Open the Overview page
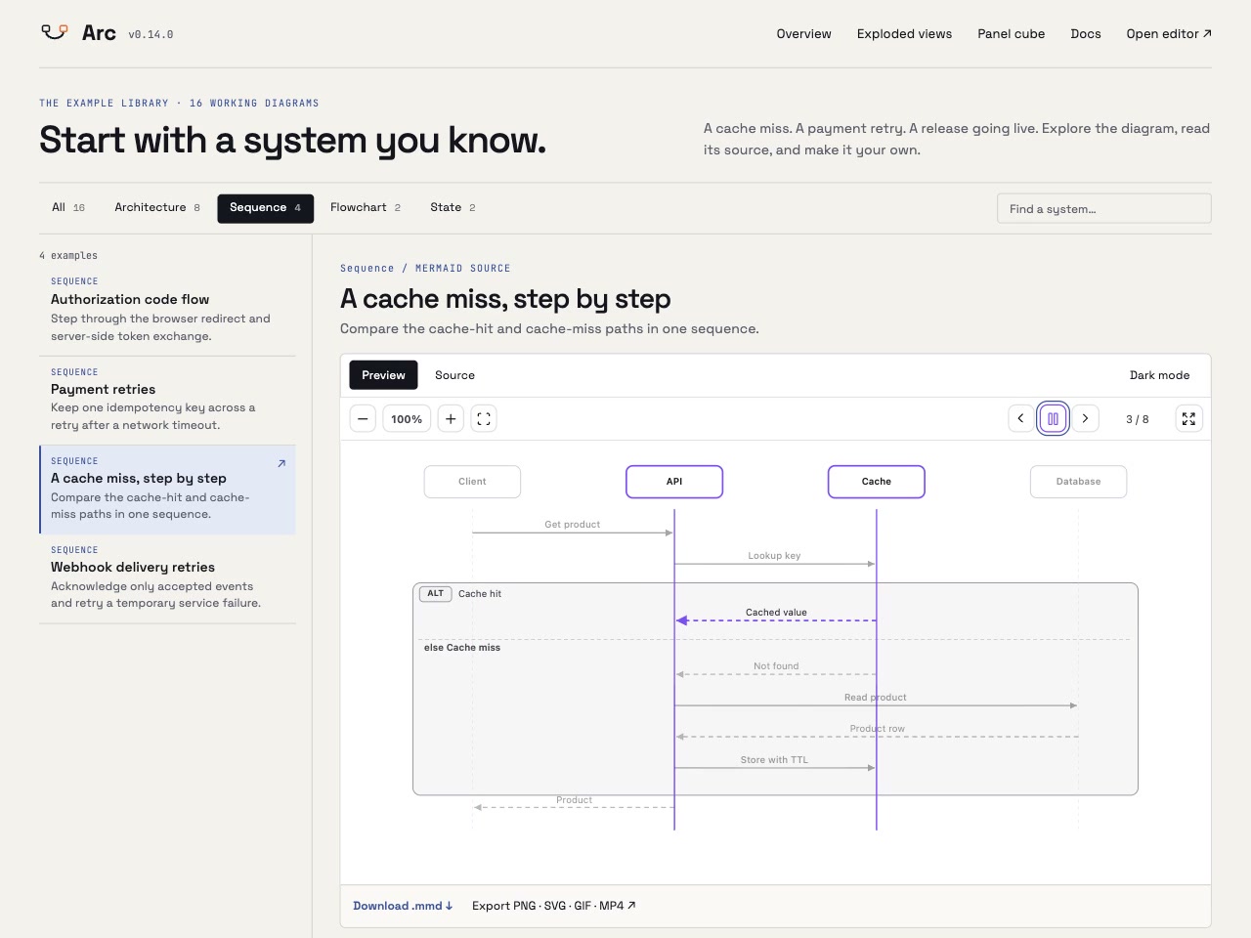The height and width of the screenshot is (938, 1251). 803,33
